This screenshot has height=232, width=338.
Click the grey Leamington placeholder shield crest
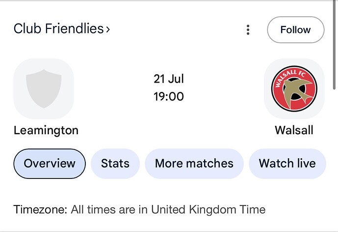point(44,89)
